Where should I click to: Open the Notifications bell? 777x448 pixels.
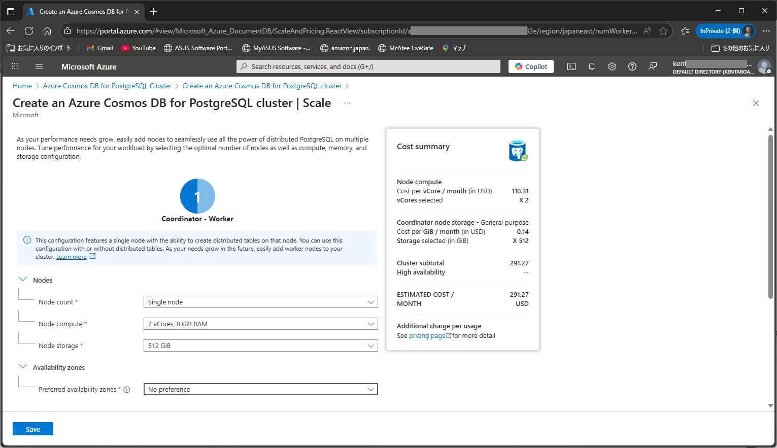point(591,66)
